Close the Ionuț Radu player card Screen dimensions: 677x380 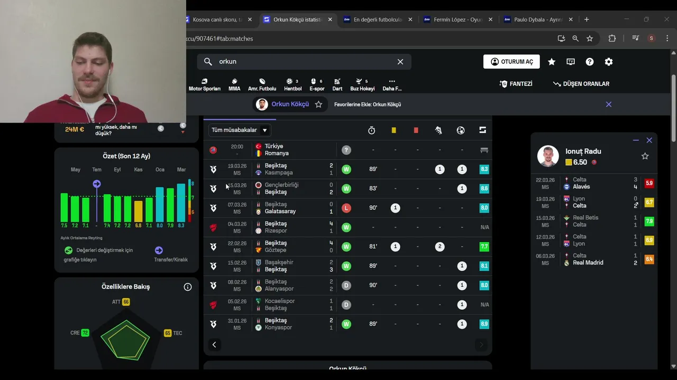[x=649, y=140]
